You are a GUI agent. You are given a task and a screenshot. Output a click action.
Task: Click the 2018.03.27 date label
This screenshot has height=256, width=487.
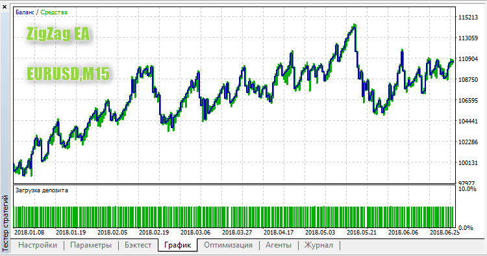point(237,233)
